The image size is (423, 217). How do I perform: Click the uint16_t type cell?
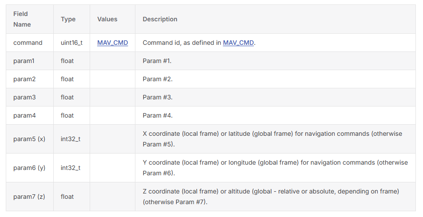(71, 43)
